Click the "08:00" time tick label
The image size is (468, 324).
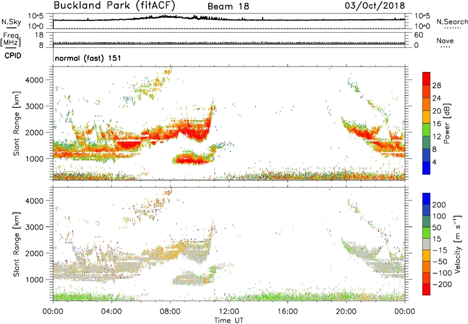click(x=170, y=312)
